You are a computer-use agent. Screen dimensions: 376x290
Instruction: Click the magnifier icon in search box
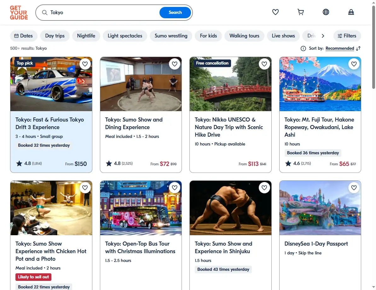pos(45,13)
